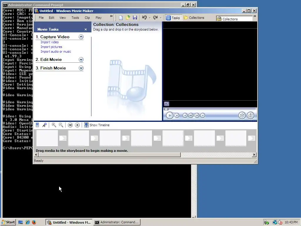Viewport: 301px width, 226px height.
Task: Open the Collections combo box
Action: pyautogui.click(x=234, y=19)
